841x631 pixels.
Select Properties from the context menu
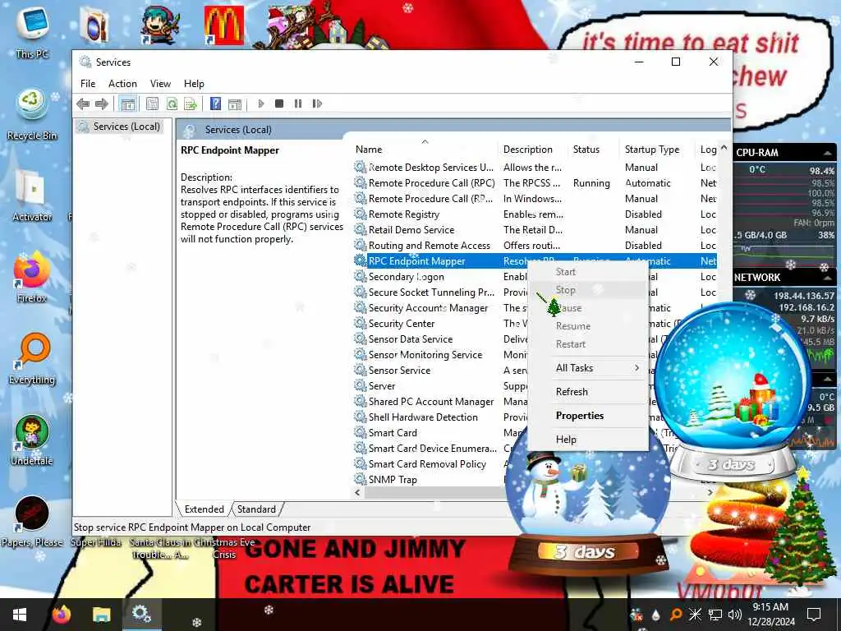click(x=588, y=416)
